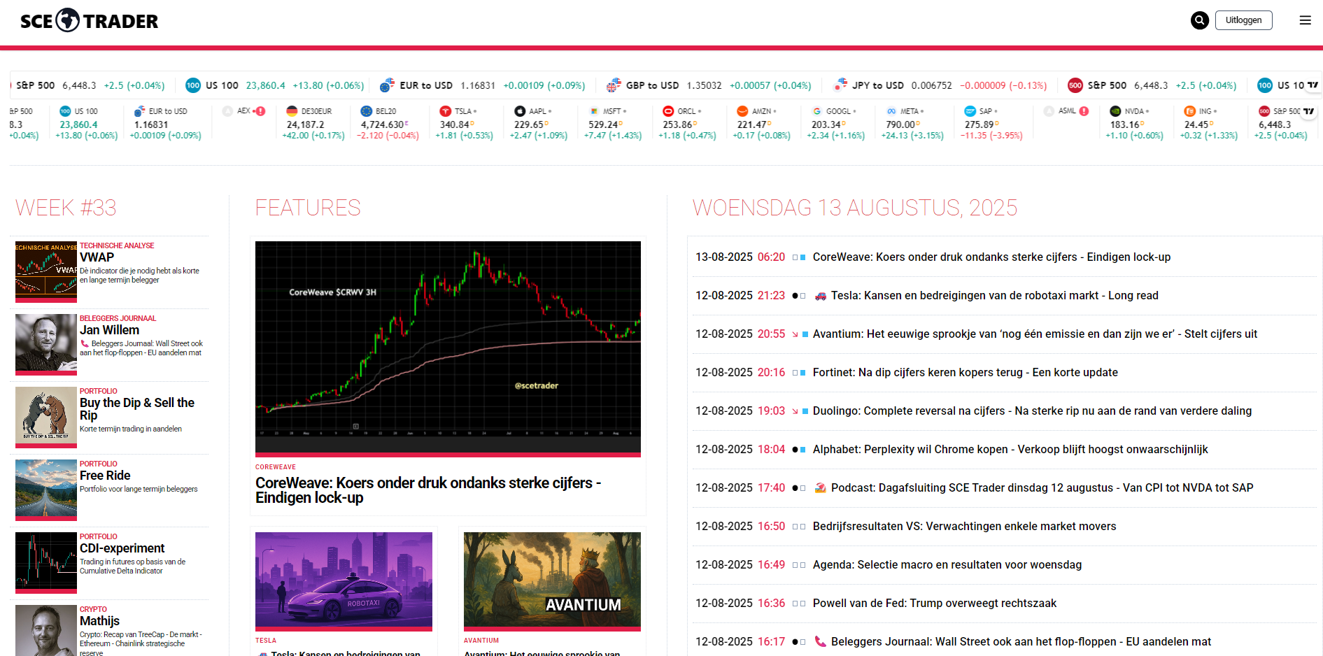Viewport: 1323px width, 656px height.
Task: Open the search icon in header
Action: pyautogui.click(x=1199, y=20)
